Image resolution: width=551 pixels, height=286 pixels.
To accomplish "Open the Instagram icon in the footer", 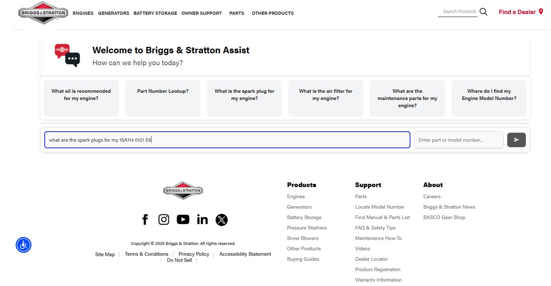I will tap(164, 219).
